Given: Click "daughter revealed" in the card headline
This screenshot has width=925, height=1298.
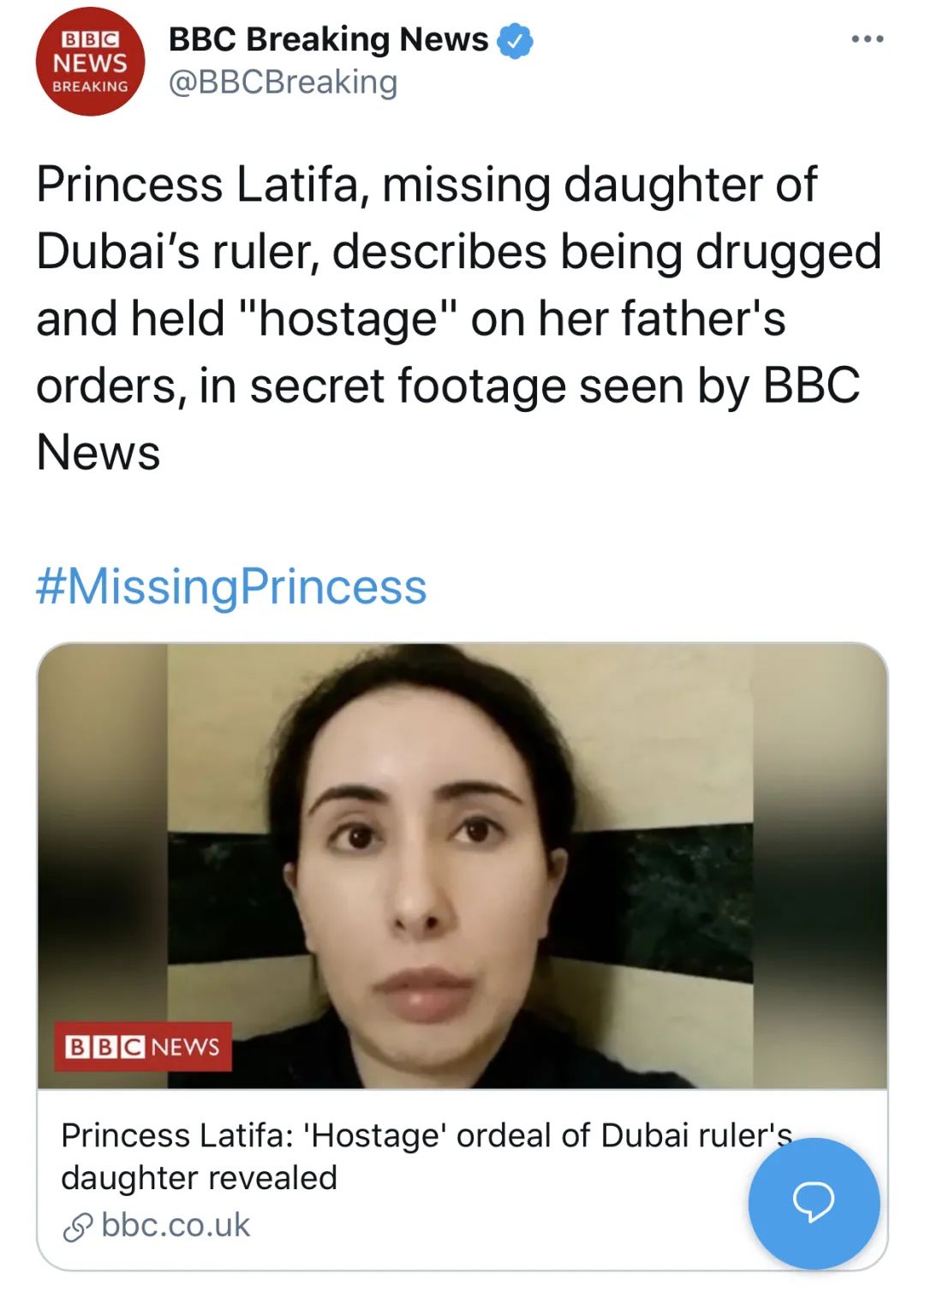Looking at the screenshot, I should (x=199, y=1178).
